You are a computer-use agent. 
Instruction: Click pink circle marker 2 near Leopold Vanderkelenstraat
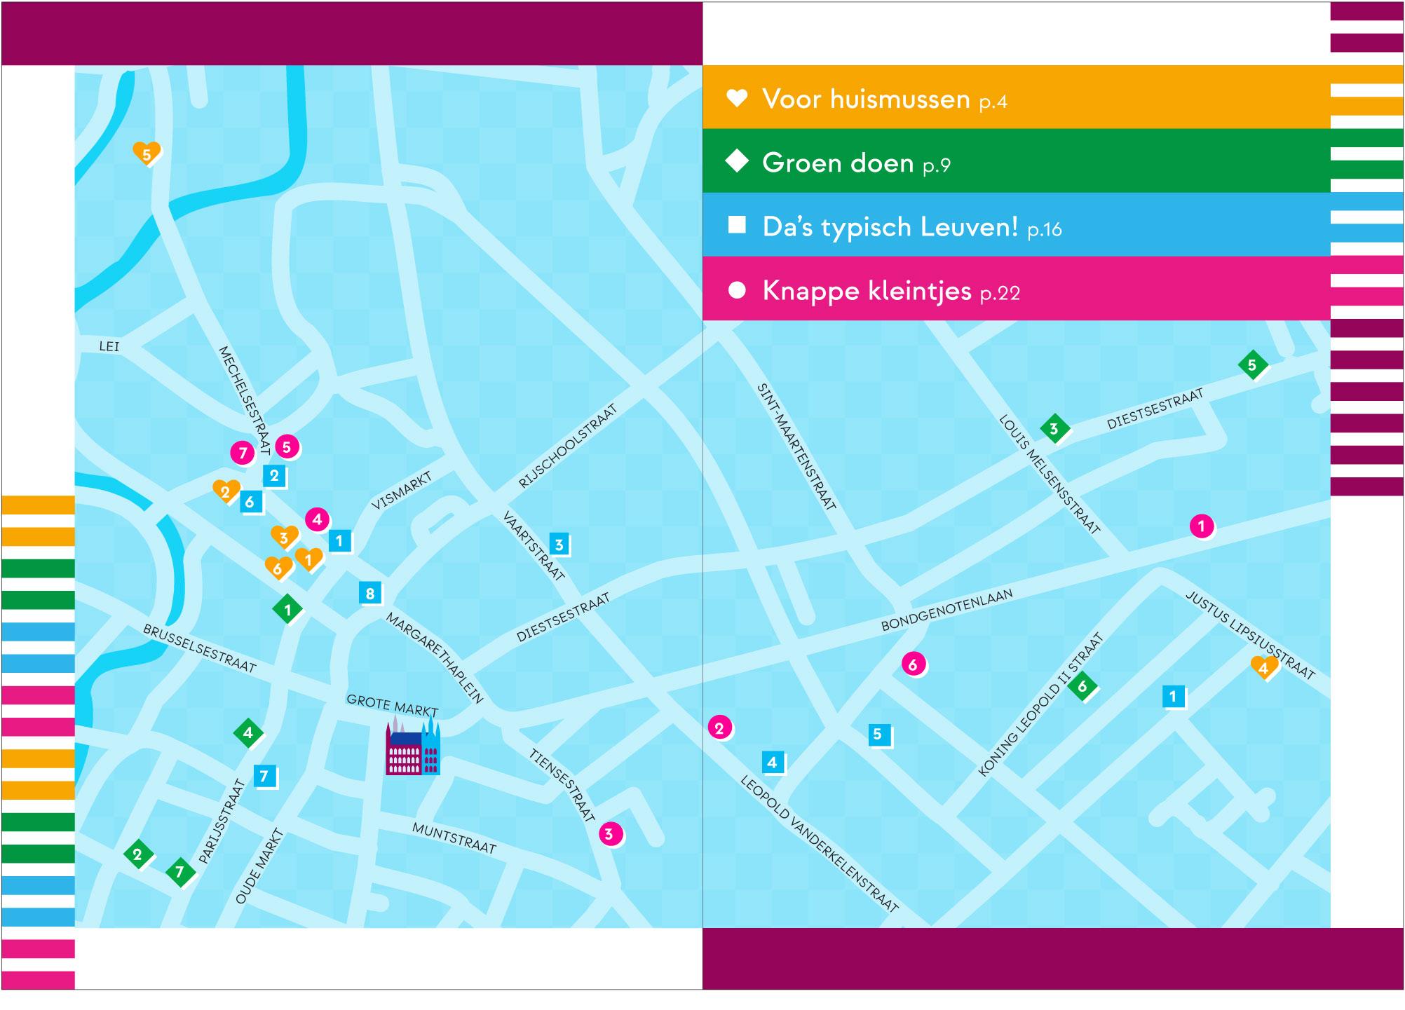pyautogui.click(x=719, y=728)
